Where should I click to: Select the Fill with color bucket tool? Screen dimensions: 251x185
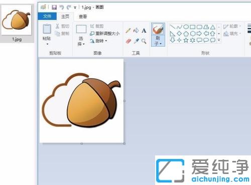[x=136, y=31]
